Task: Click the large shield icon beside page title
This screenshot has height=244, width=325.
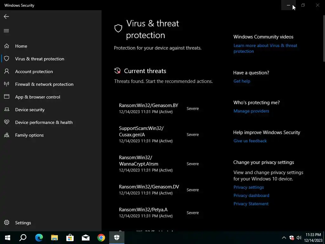Action: 118,28
